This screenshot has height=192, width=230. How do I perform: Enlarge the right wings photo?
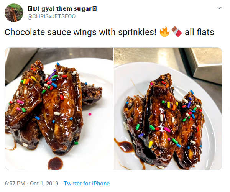pyautogui.click(x=168, y=108)
